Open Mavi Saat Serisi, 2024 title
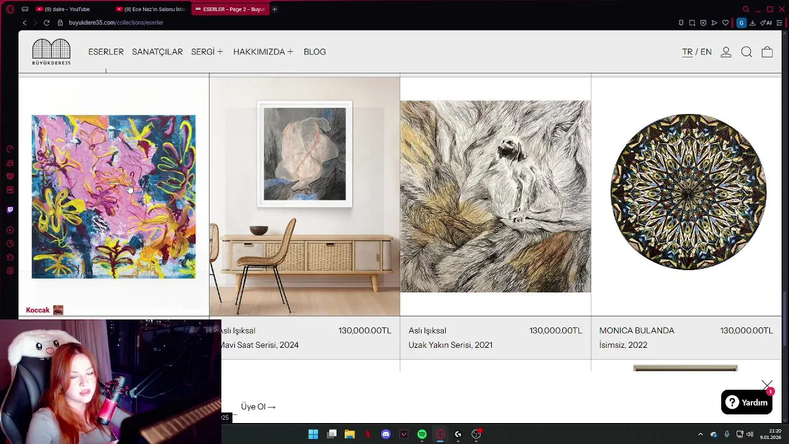The width and height of the screenshot is (789, 444). point(259,345)
